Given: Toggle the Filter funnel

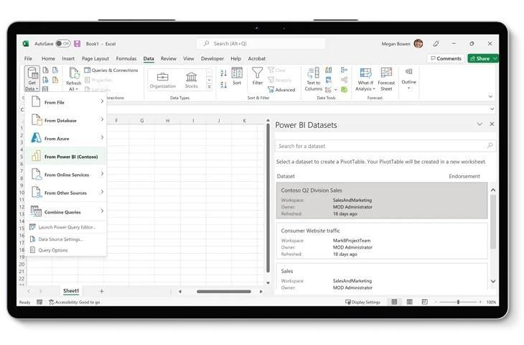Looking at the screenshot, I should pos(257,76).
